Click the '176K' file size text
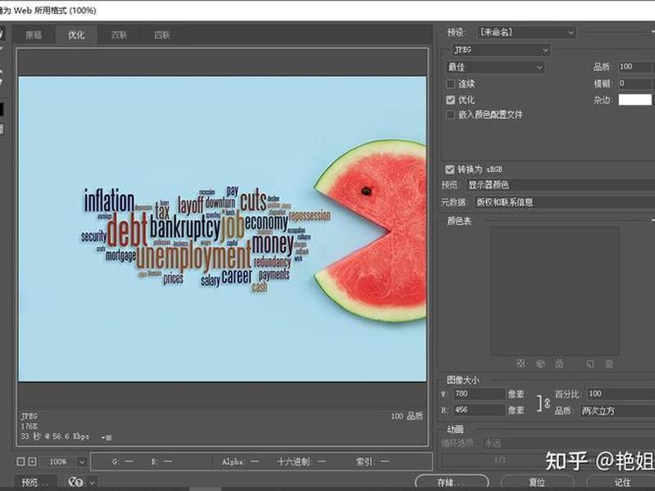 29,426
